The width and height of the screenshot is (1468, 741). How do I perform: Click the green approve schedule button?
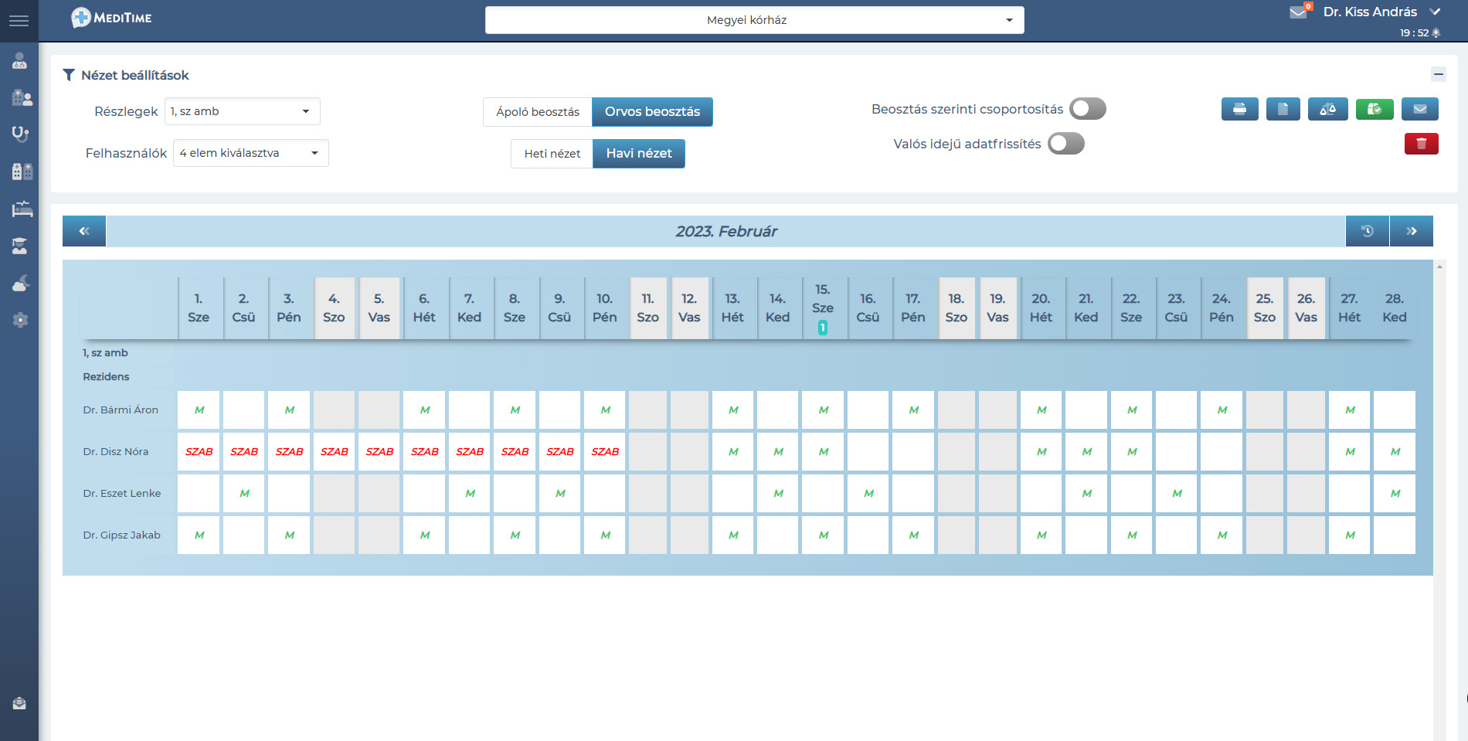[1375, 109]
